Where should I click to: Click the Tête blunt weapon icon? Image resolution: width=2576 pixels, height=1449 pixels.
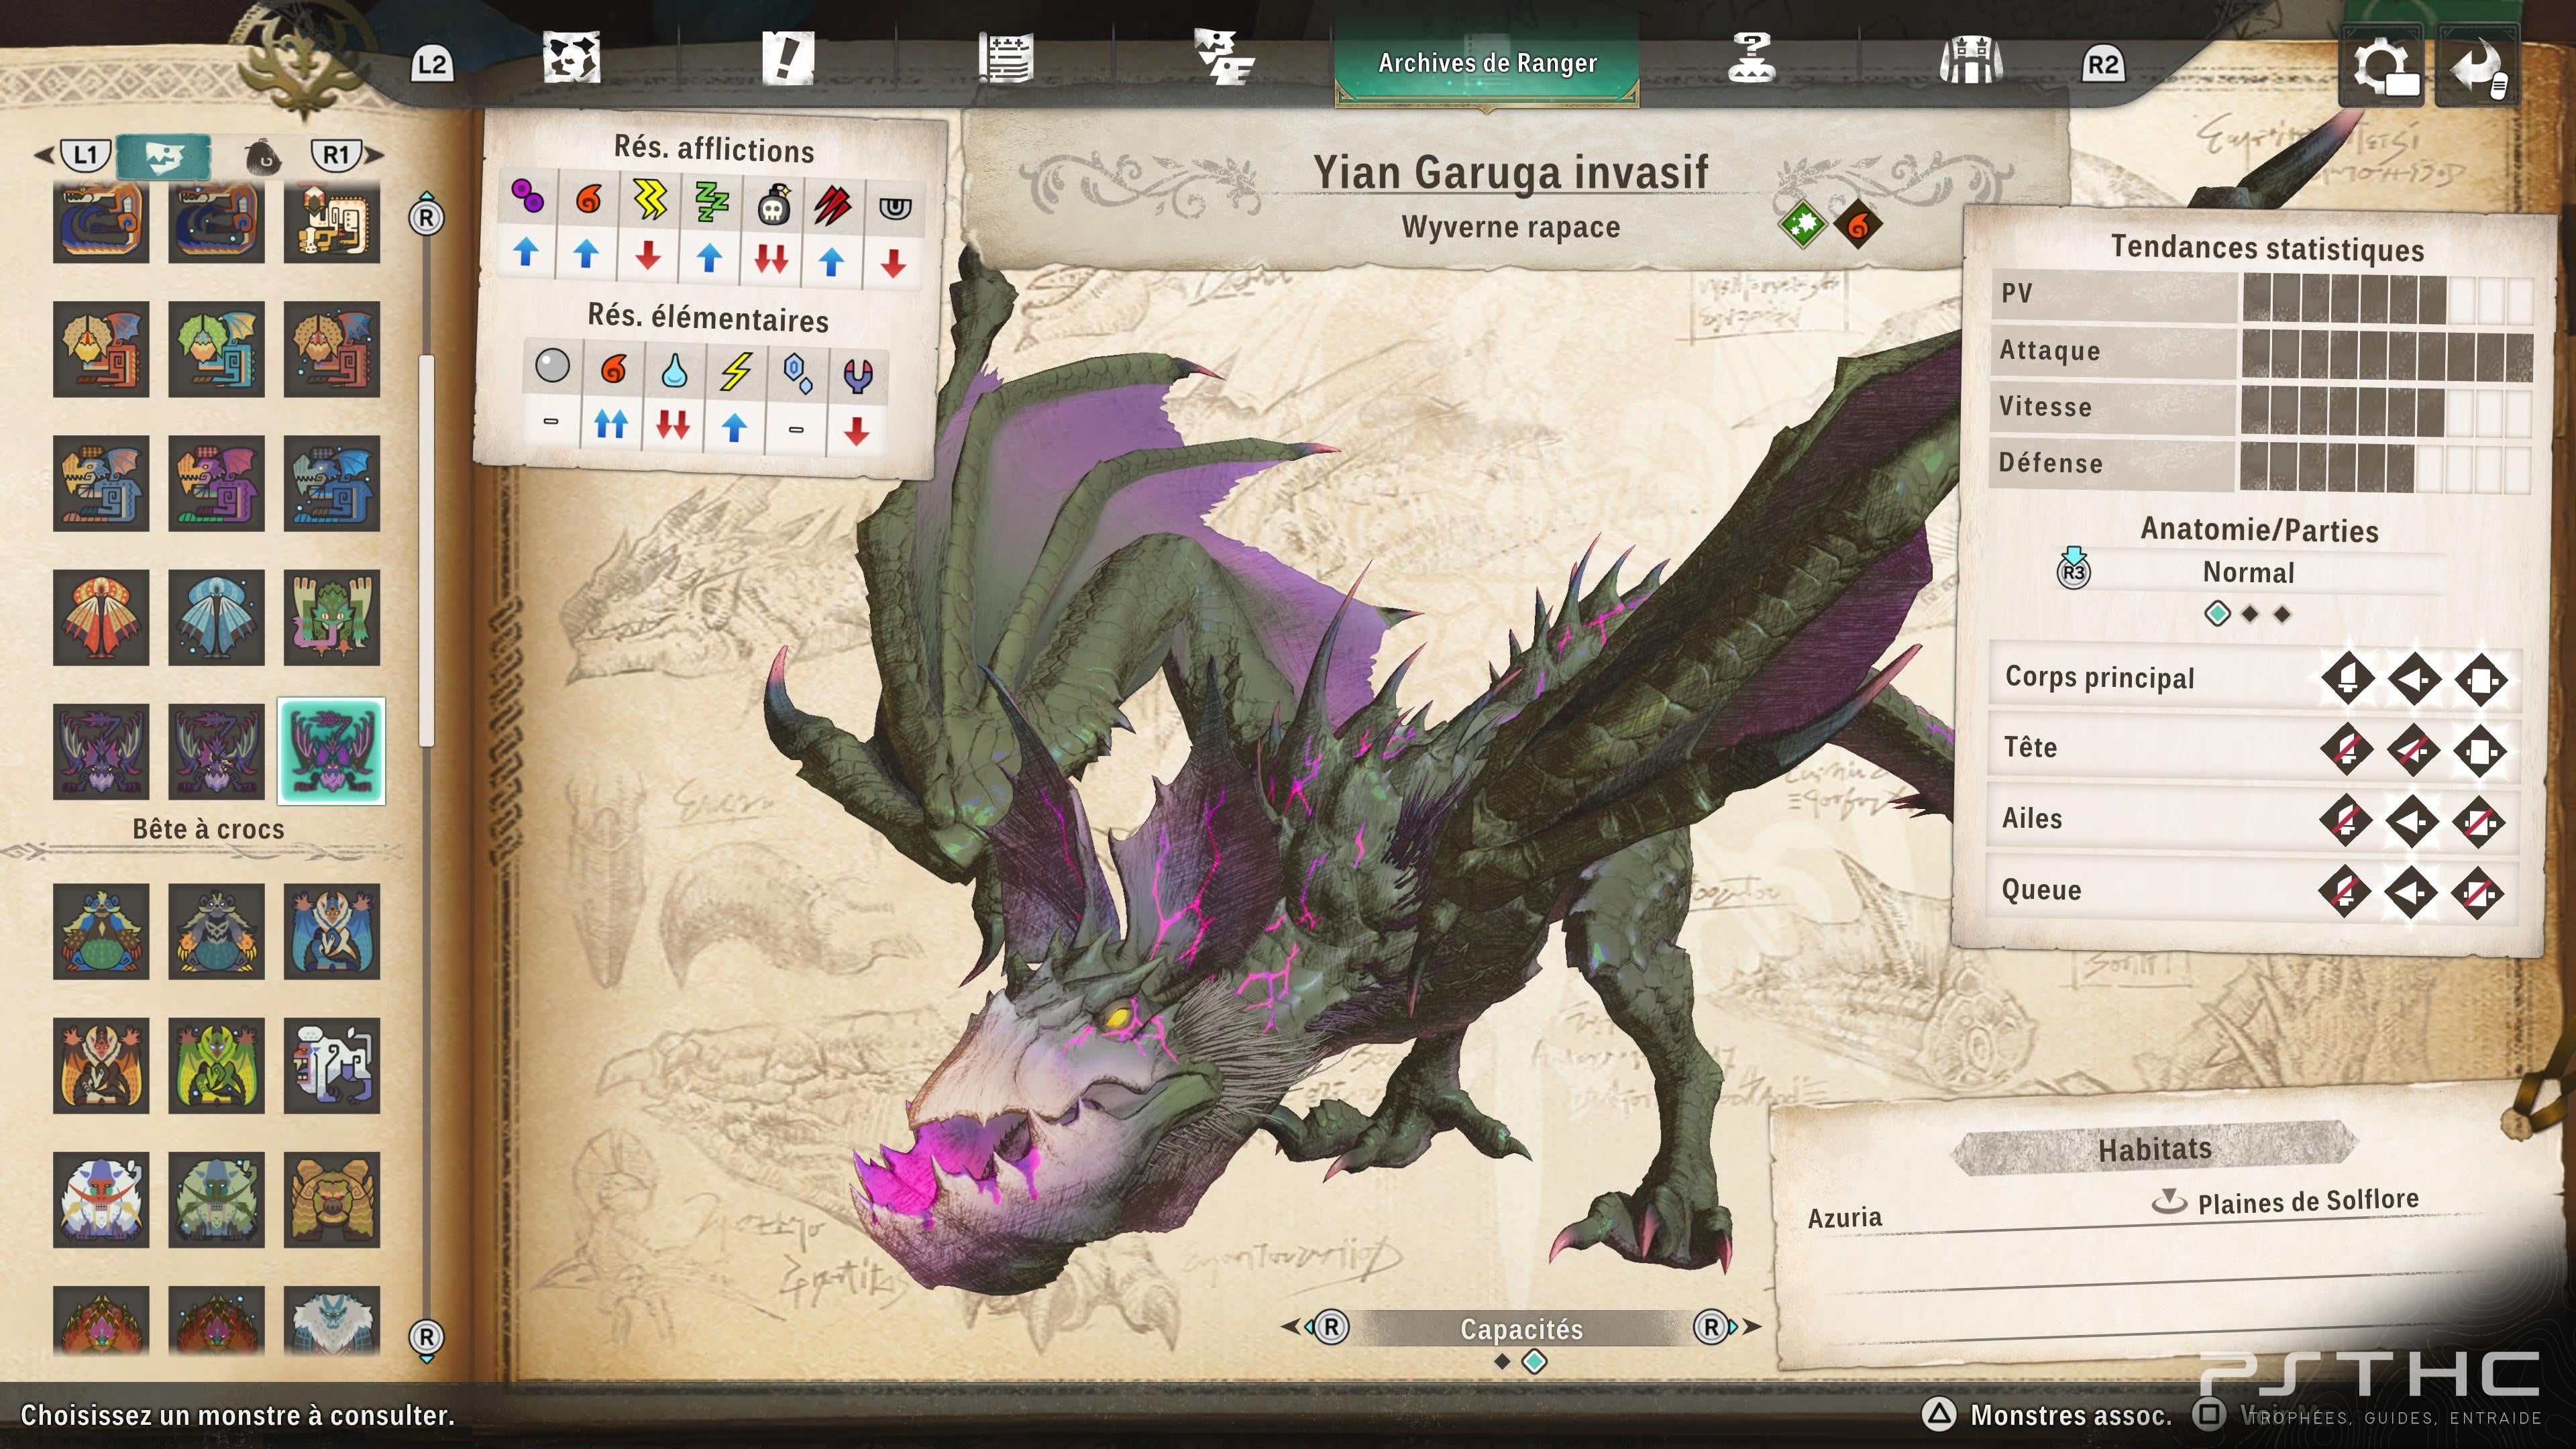tap(2479, 751)
